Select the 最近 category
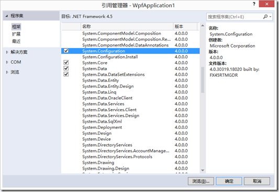Image resolution: width=279 pixels, height=192 pixels. (x=16, y=41)
